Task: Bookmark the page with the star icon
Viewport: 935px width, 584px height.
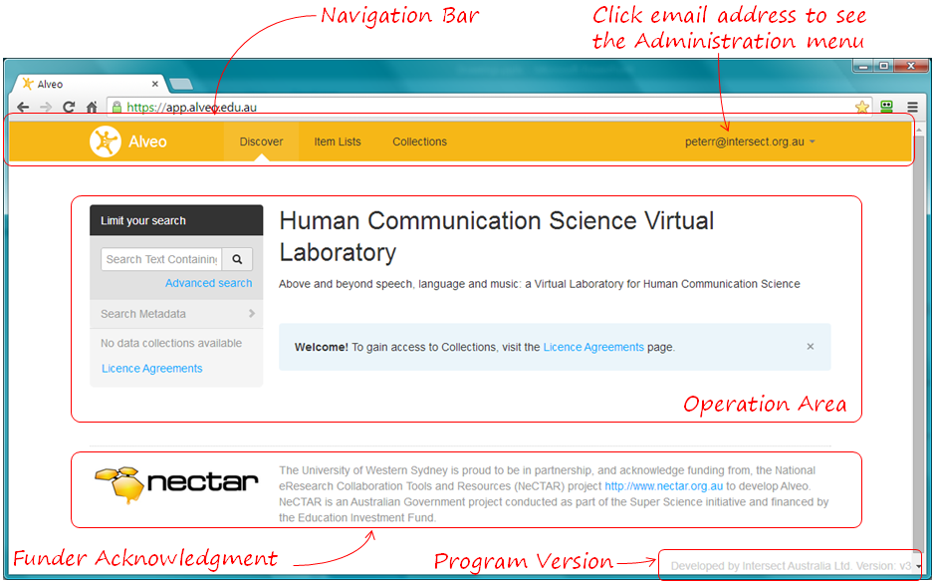Action: point(861,107)
